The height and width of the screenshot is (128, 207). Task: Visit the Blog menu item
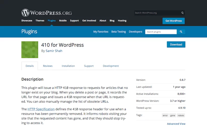pos(112,21)
